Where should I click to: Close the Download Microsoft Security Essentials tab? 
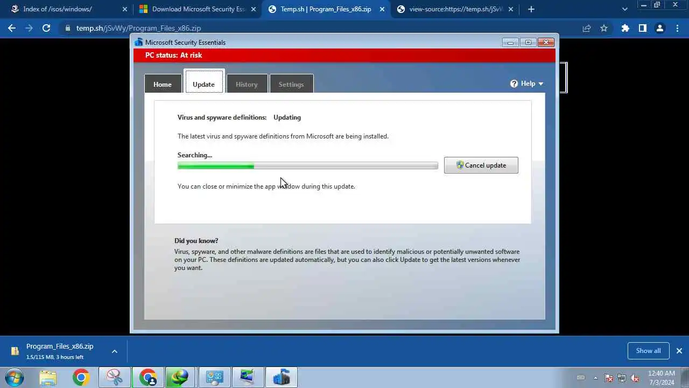(253, 9)
